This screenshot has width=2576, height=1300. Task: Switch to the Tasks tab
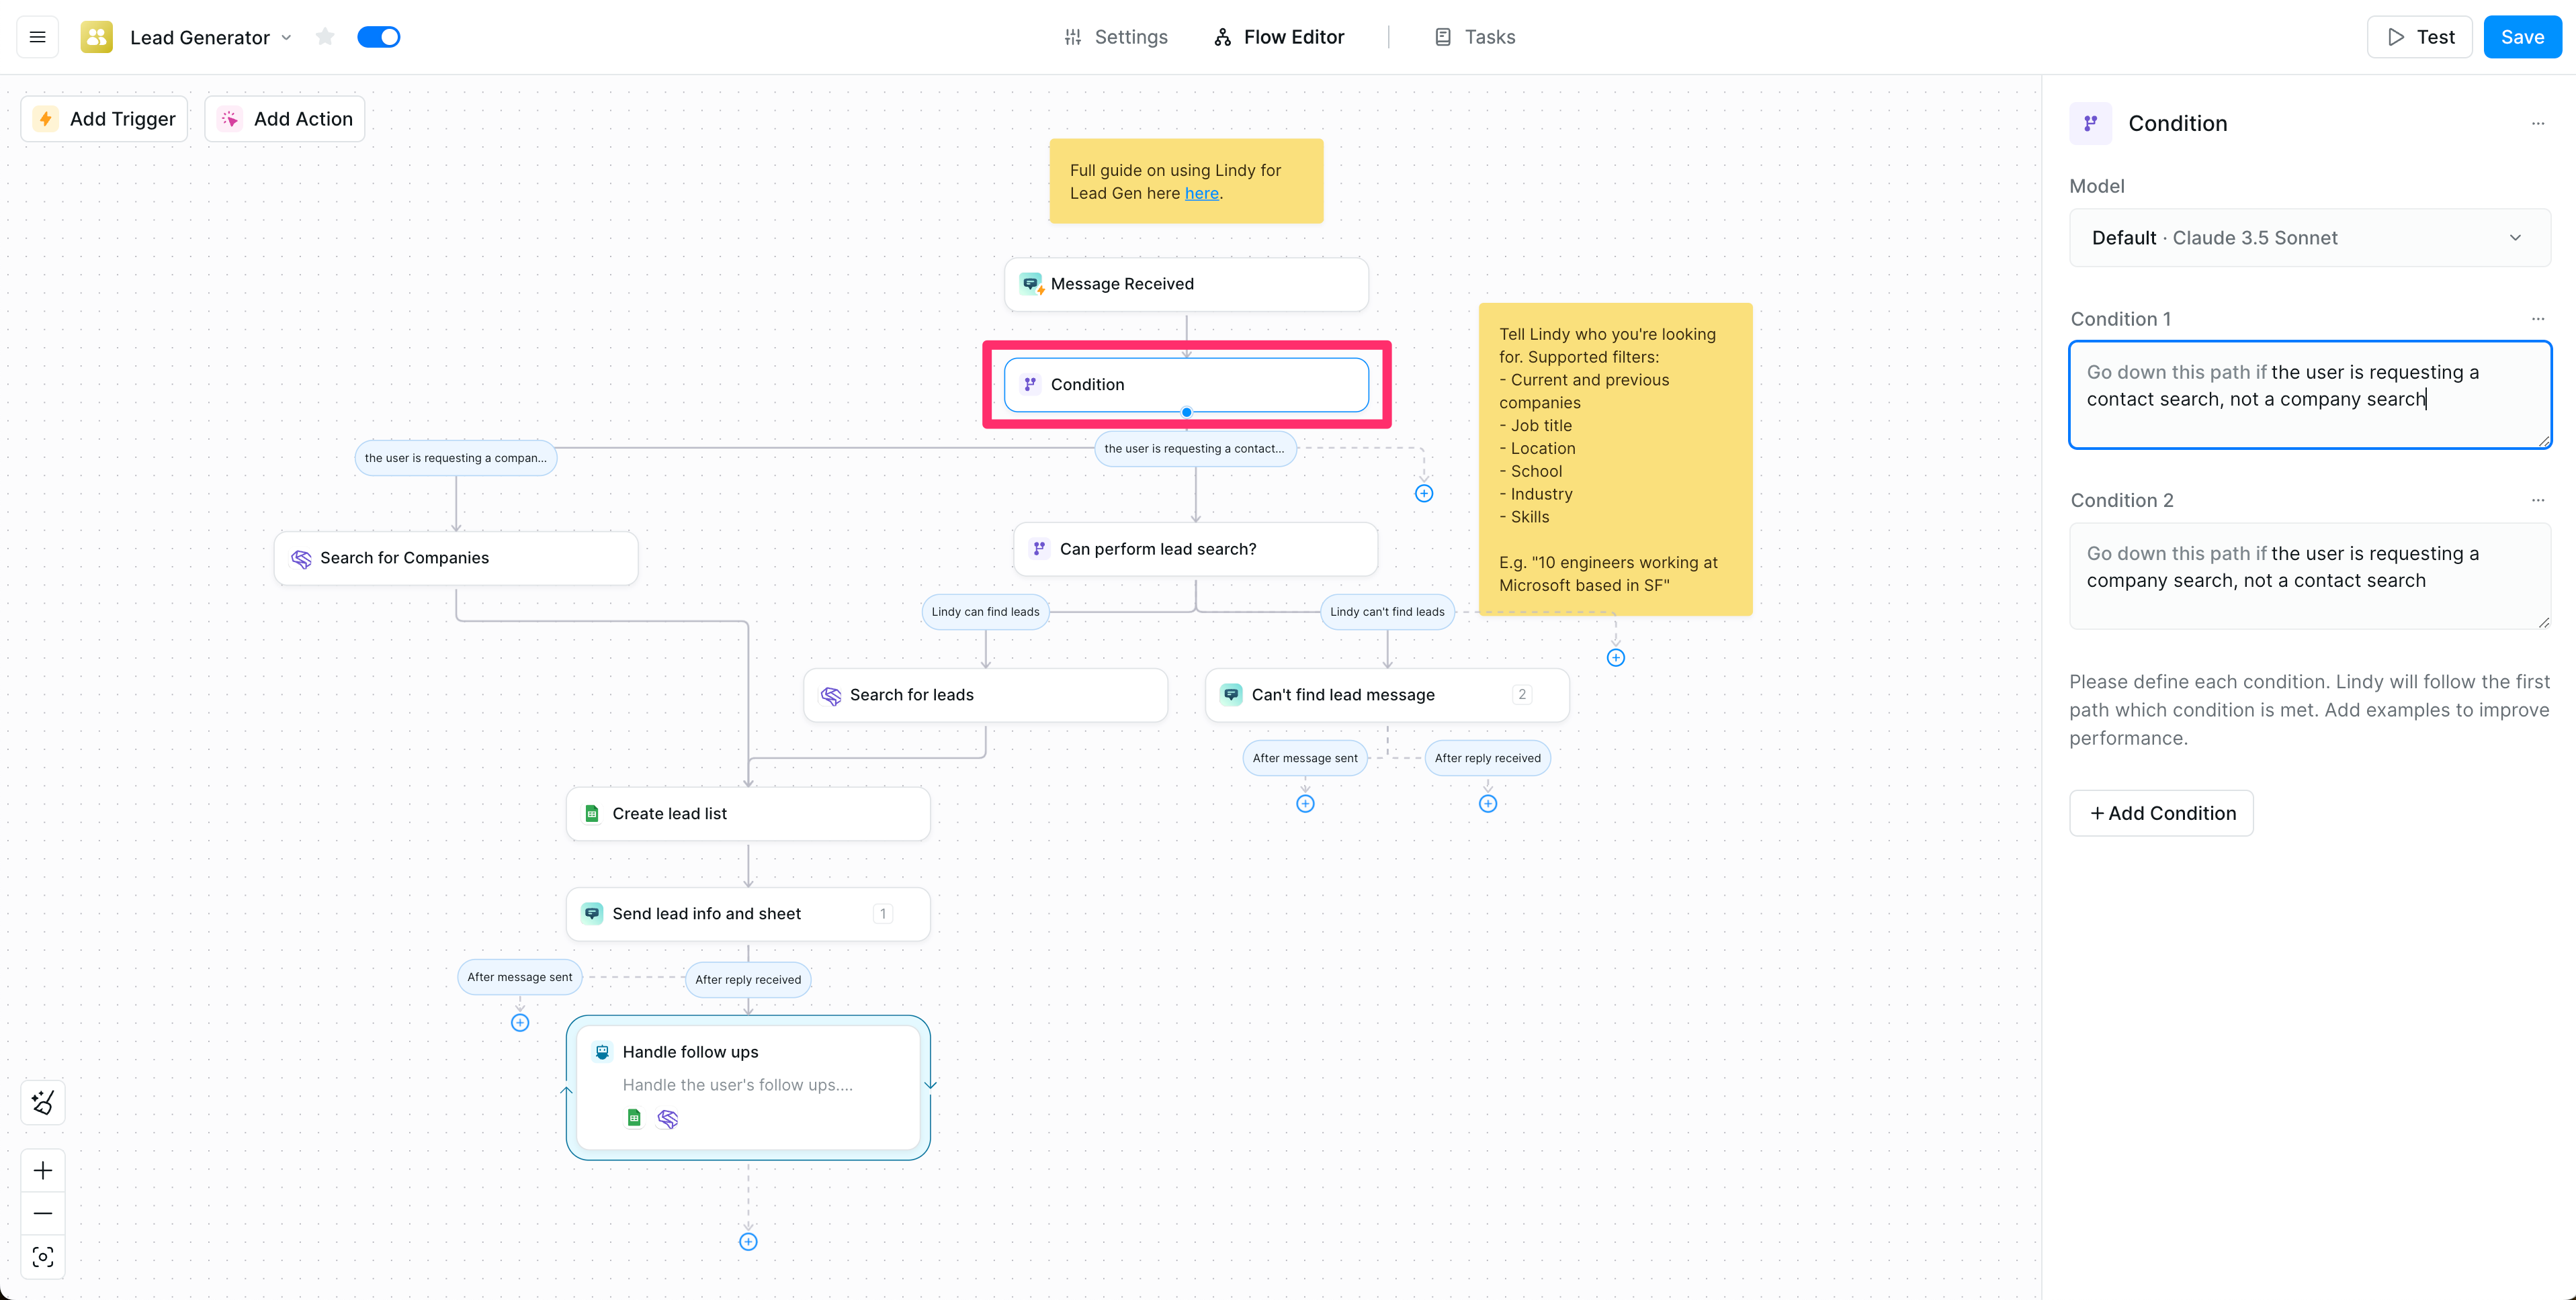tap(1475, 37)
